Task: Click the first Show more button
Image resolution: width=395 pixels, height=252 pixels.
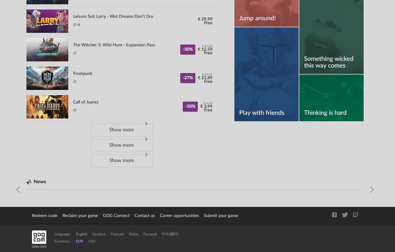Action: (122, 130)
